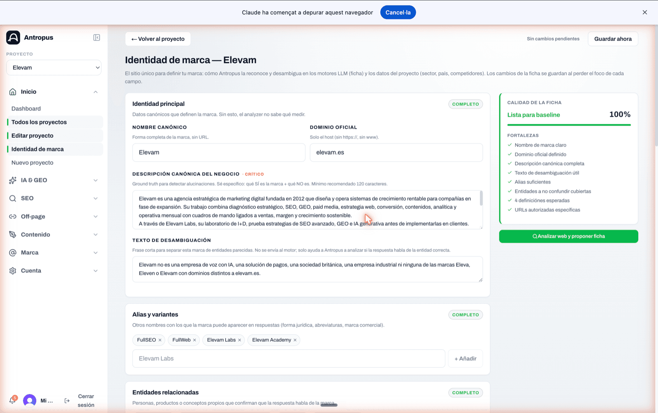The width and height of the screenshot is (658, 413).
Task: Click '4 definiciónes esperadas' strength item
Action: tap(542, 201)
